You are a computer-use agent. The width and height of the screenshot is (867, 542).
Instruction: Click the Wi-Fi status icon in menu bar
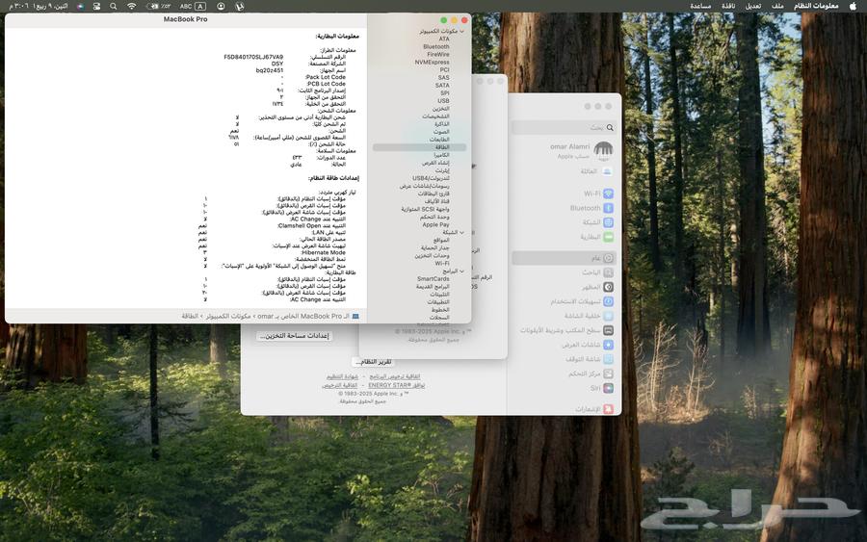tap(132, 6)
